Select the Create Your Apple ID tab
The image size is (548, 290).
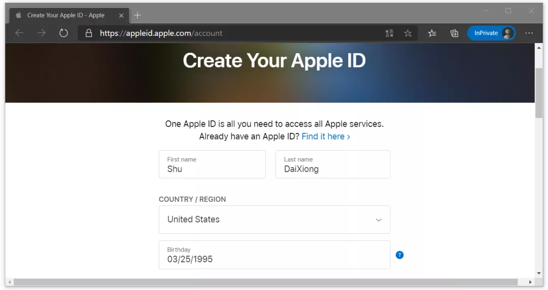69,15
